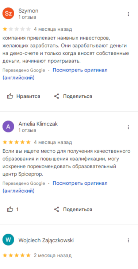Open the three-dot menu for Amelia Klimczak's review
The height and width of the screenshot is (269, 138).
pyautogui.click(x=129, y=127)
